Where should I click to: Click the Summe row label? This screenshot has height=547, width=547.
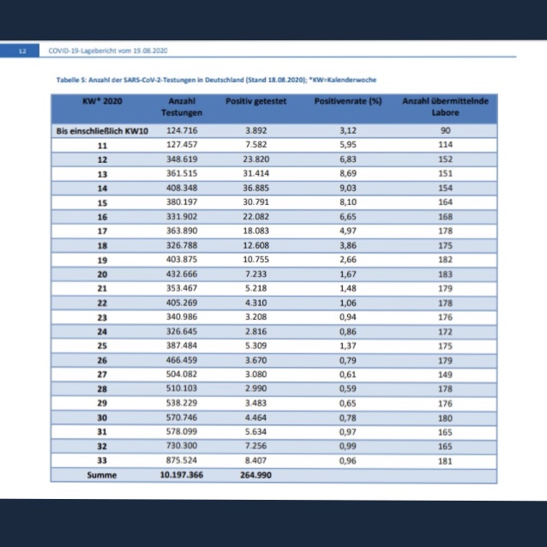click(x=102, y=474)
